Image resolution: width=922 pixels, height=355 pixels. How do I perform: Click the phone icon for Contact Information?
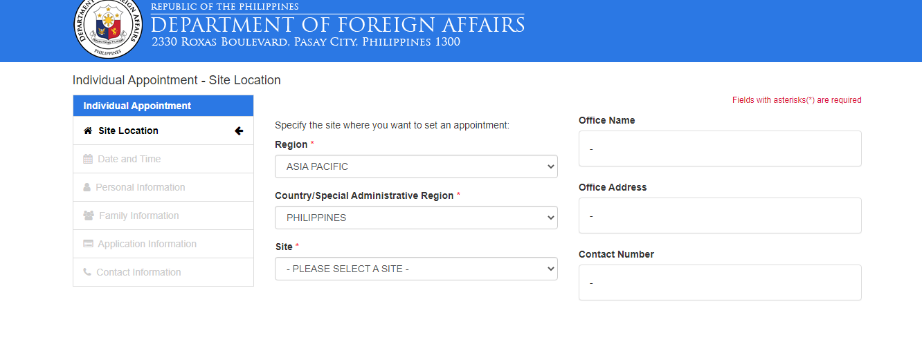coord(87,272)
